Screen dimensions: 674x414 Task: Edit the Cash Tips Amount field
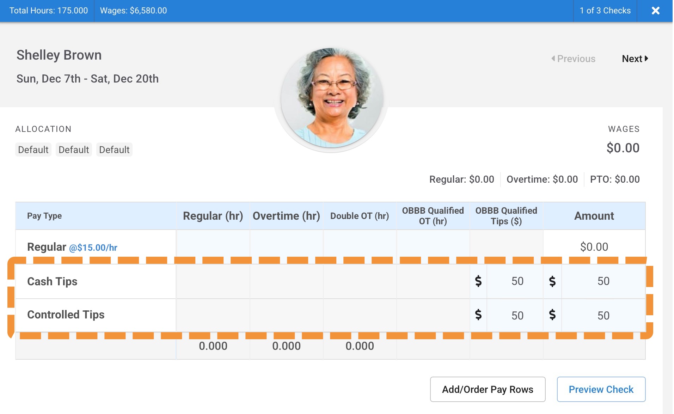tap(603, 281)
